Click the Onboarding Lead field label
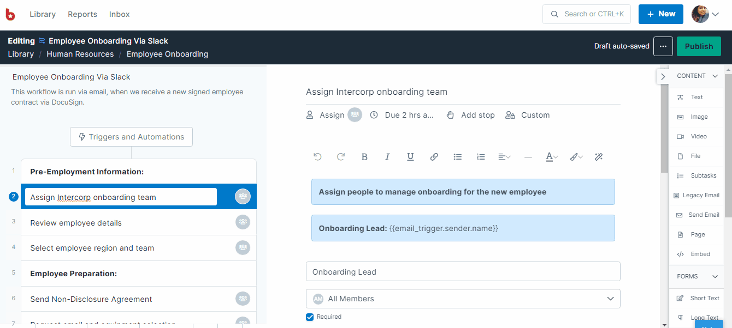 tap(463, 271)
